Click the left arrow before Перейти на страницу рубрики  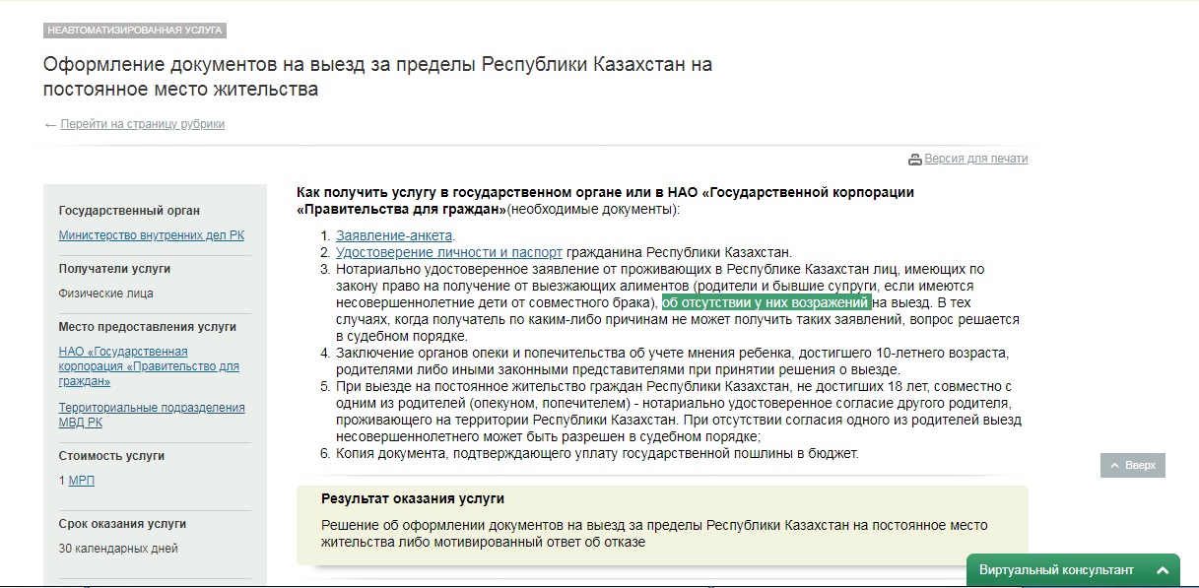tap(50, 125)
